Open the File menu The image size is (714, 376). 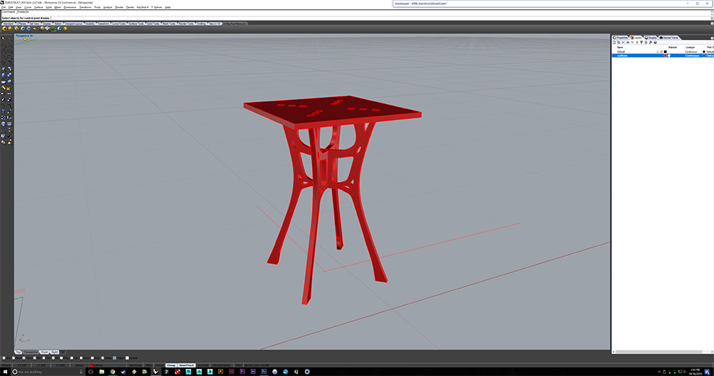click(x=3, y=7)
